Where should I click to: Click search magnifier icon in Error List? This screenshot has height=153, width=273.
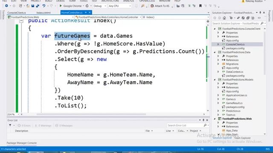205,125
